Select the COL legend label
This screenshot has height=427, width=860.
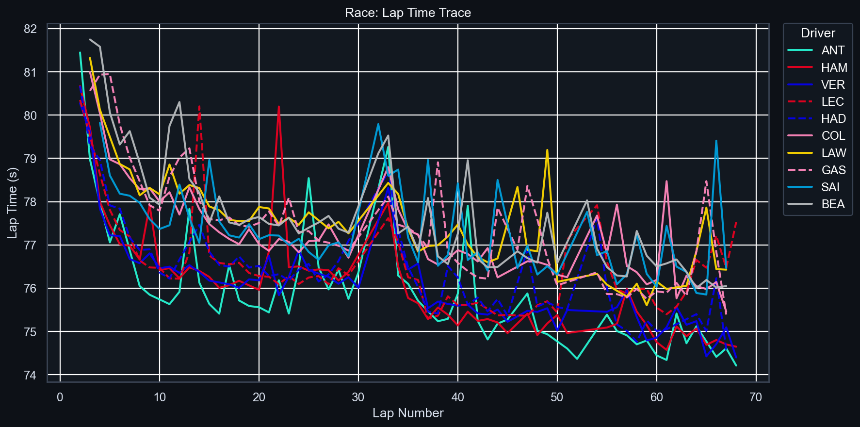pos(833,135)
